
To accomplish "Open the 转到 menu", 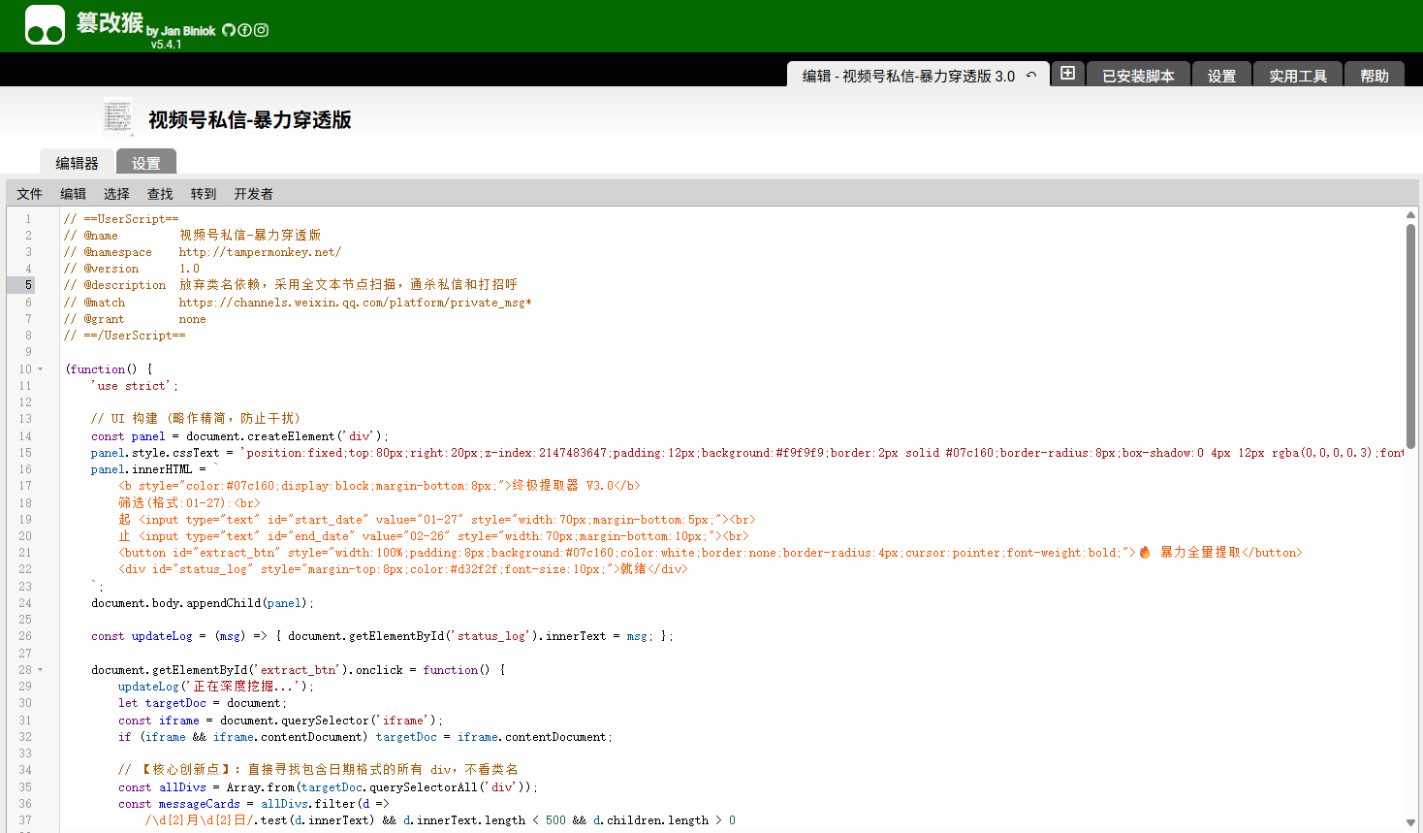I will pyautogui.click(x=204, y=194).
